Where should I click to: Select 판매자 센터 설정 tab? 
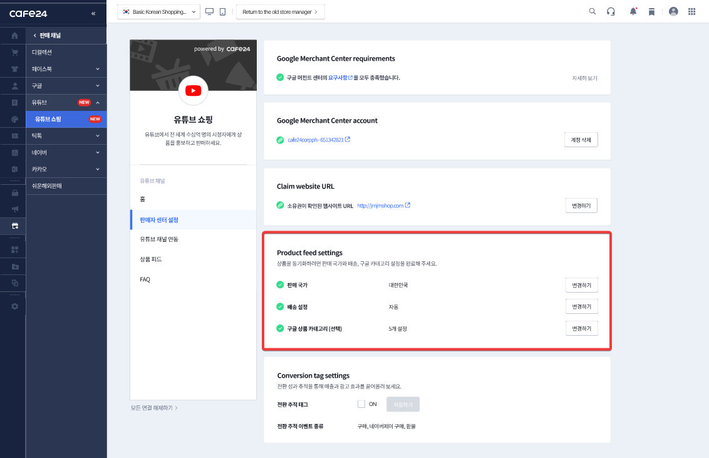click(x=193, y=220)
